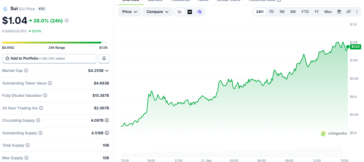Select the 3M time range
Screen dimensions: 364x162
tap(293, 12)
